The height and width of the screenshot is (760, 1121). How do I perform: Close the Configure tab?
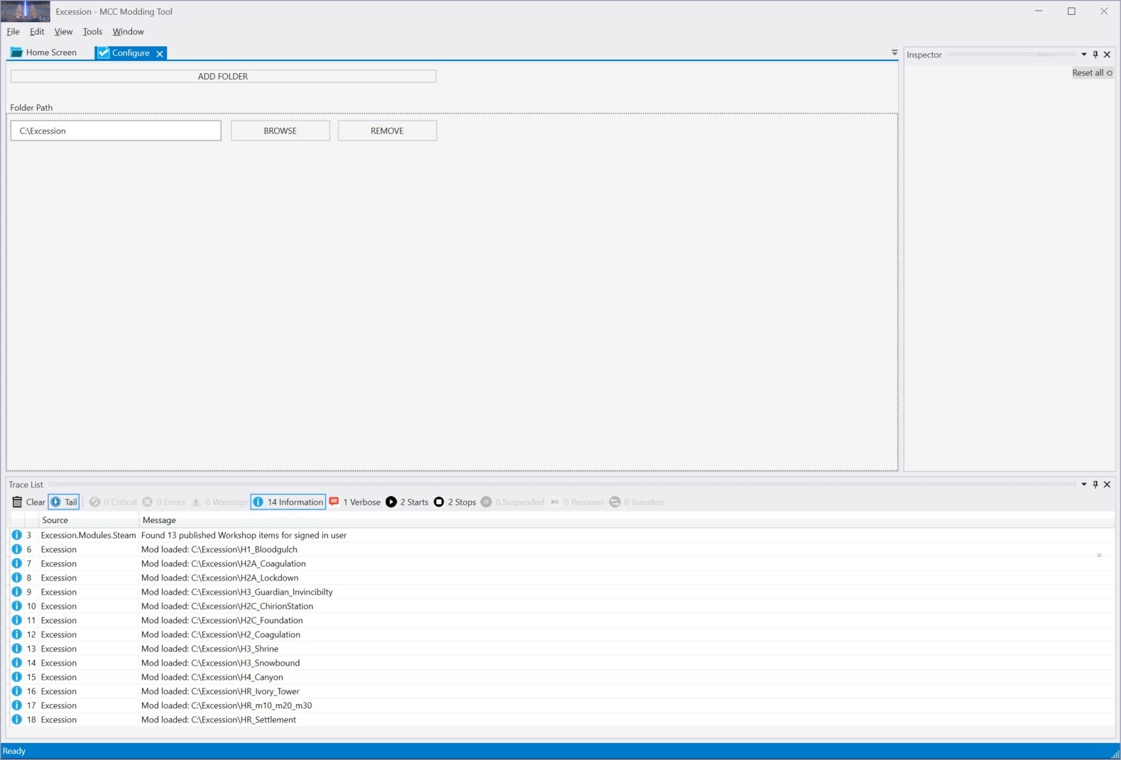tap(160, 53)
